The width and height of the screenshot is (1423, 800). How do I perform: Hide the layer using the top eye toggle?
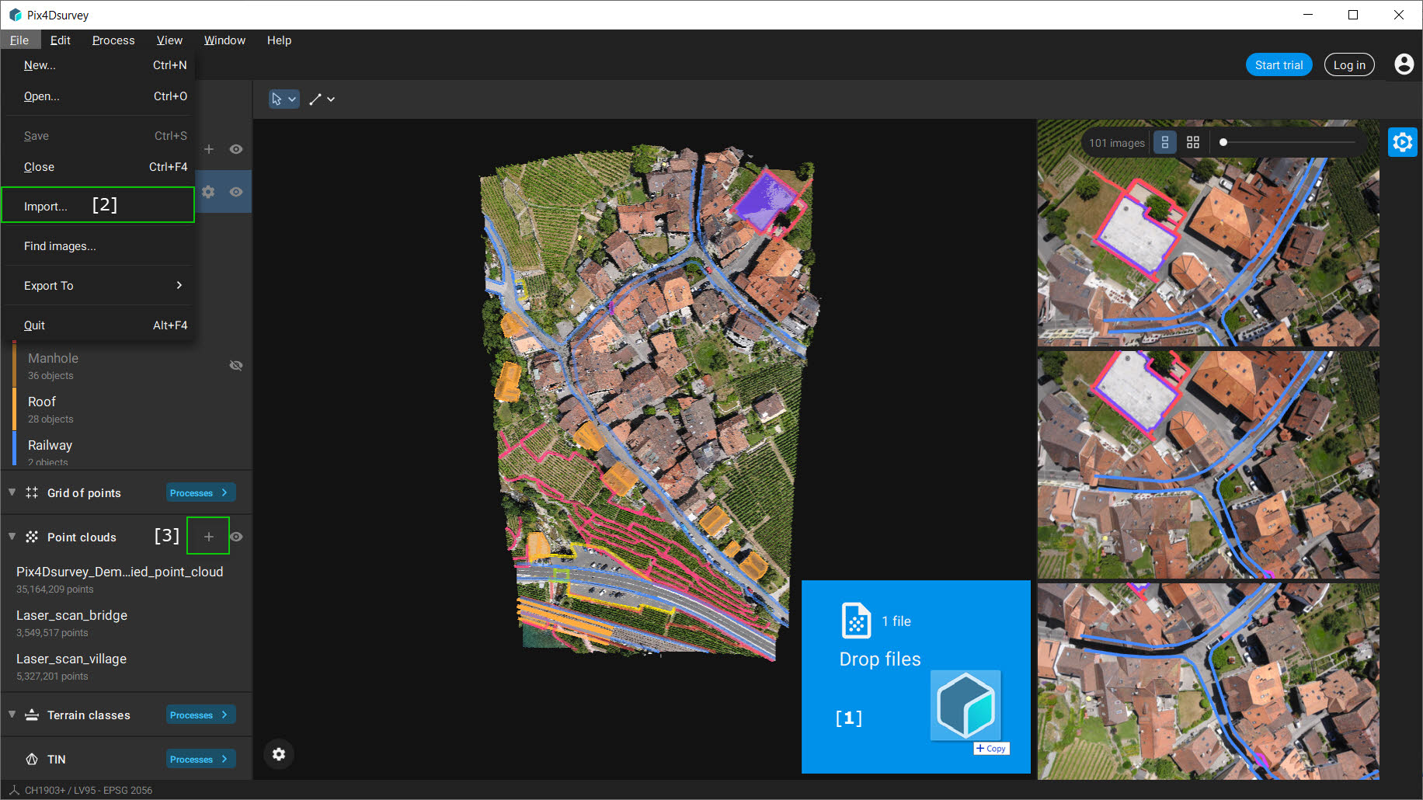[236, 149]
